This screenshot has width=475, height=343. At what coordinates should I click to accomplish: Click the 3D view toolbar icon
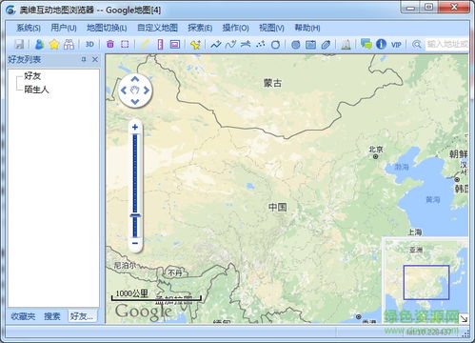[89, 44]
